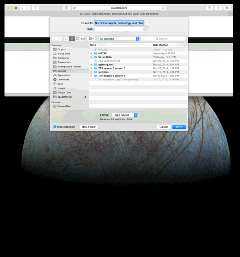Toggle Safari sidebar button

coord(35,8)
